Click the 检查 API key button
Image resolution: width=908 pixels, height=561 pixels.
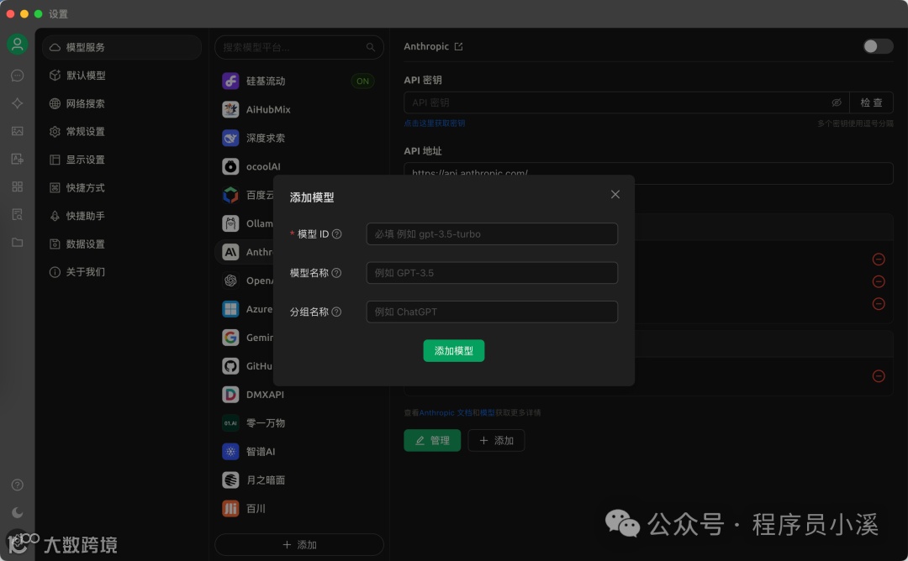pyautogui.click(x=871, y=102)
